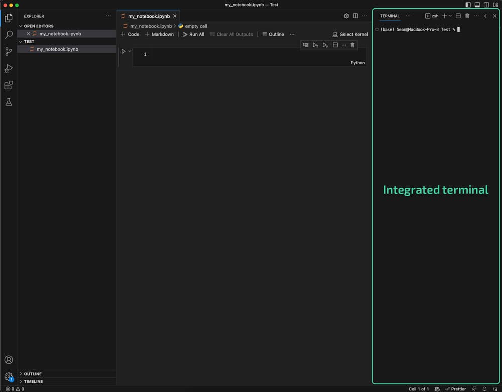Image resolution: width=502 pixels, height=392 pixels.
Task: Click Clear All Outputs button
Action: pos(231,34)
